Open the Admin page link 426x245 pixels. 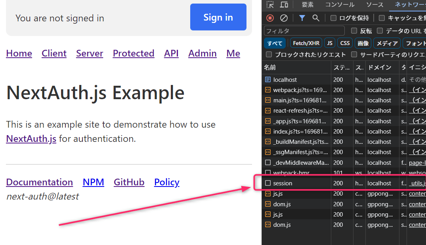pyautogui.click(x=202, y=53)
